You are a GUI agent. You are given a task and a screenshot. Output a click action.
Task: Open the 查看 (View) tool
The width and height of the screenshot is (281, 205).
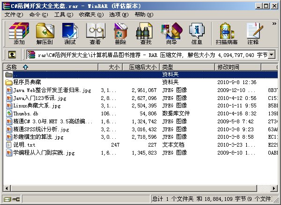pos(95,33)
